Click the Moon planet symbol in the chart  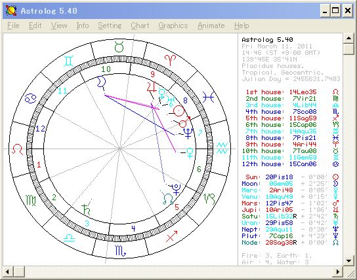pos(101,82)
